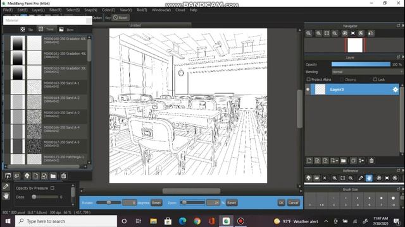The image size is (405, 227).
Task: Enable Protect Alpha checkbox
Action: [x=308, y=79]
